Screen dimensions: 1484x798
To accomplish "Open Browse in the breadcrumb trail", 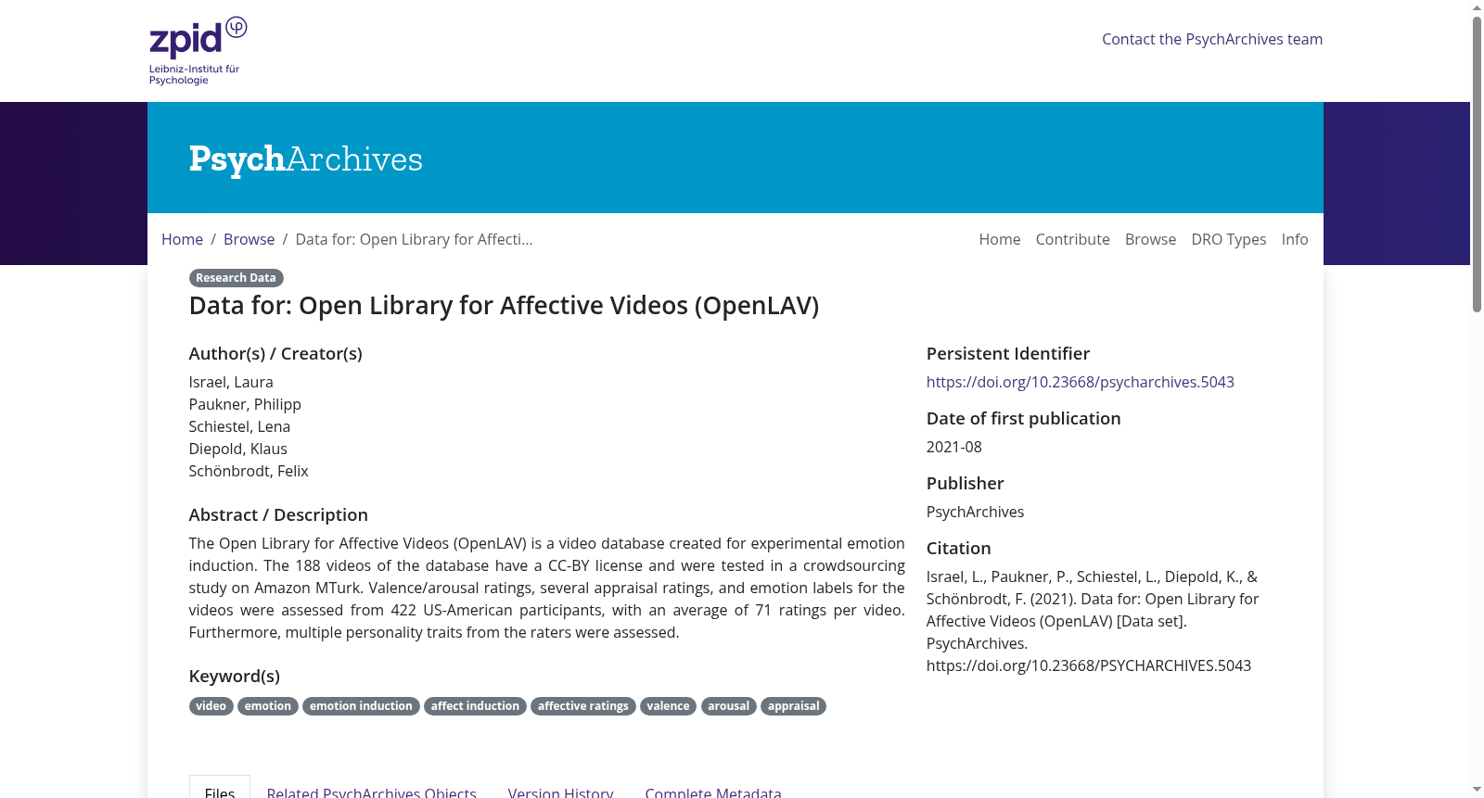I will [x=249, y=239].
